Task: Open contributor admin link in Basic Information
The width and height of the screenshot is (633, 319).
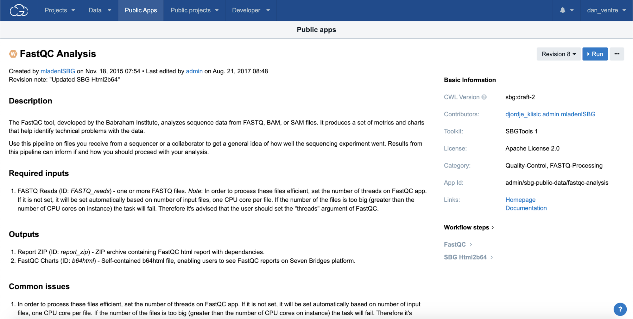Action: pyautogui.click(x=551, y=114)
